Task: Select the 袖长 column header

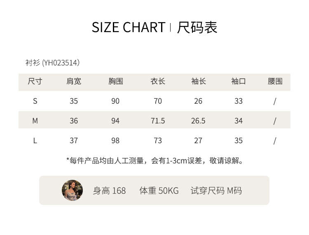Action: click(x=198, y=81)
